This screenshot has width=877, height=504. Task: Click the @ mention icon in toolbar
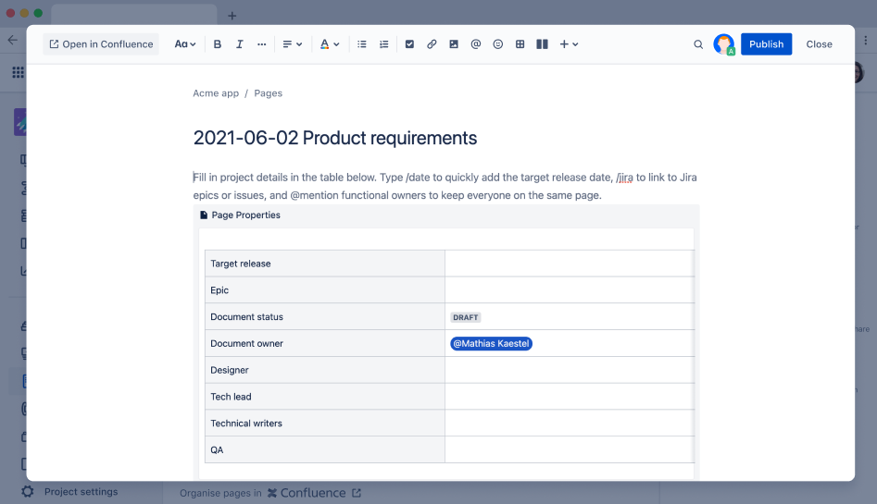[x=475, y=44]
